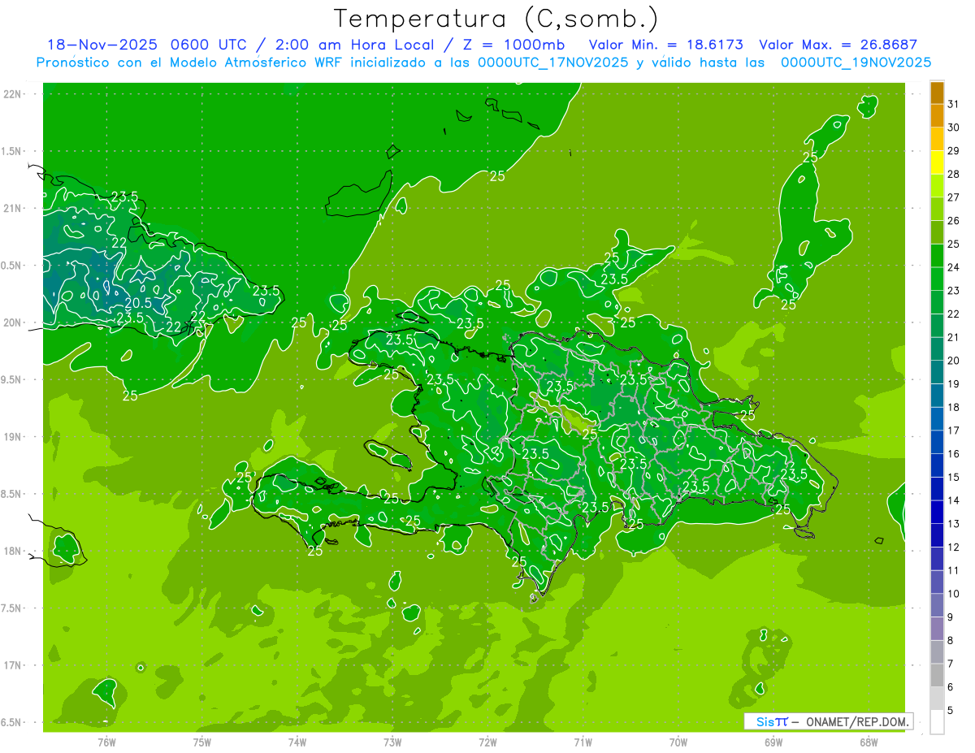975x753 pixels.
Task: Click the "Valor Min. = 18.6173" text
Action: pyautogui.click(x=666, y=45)
